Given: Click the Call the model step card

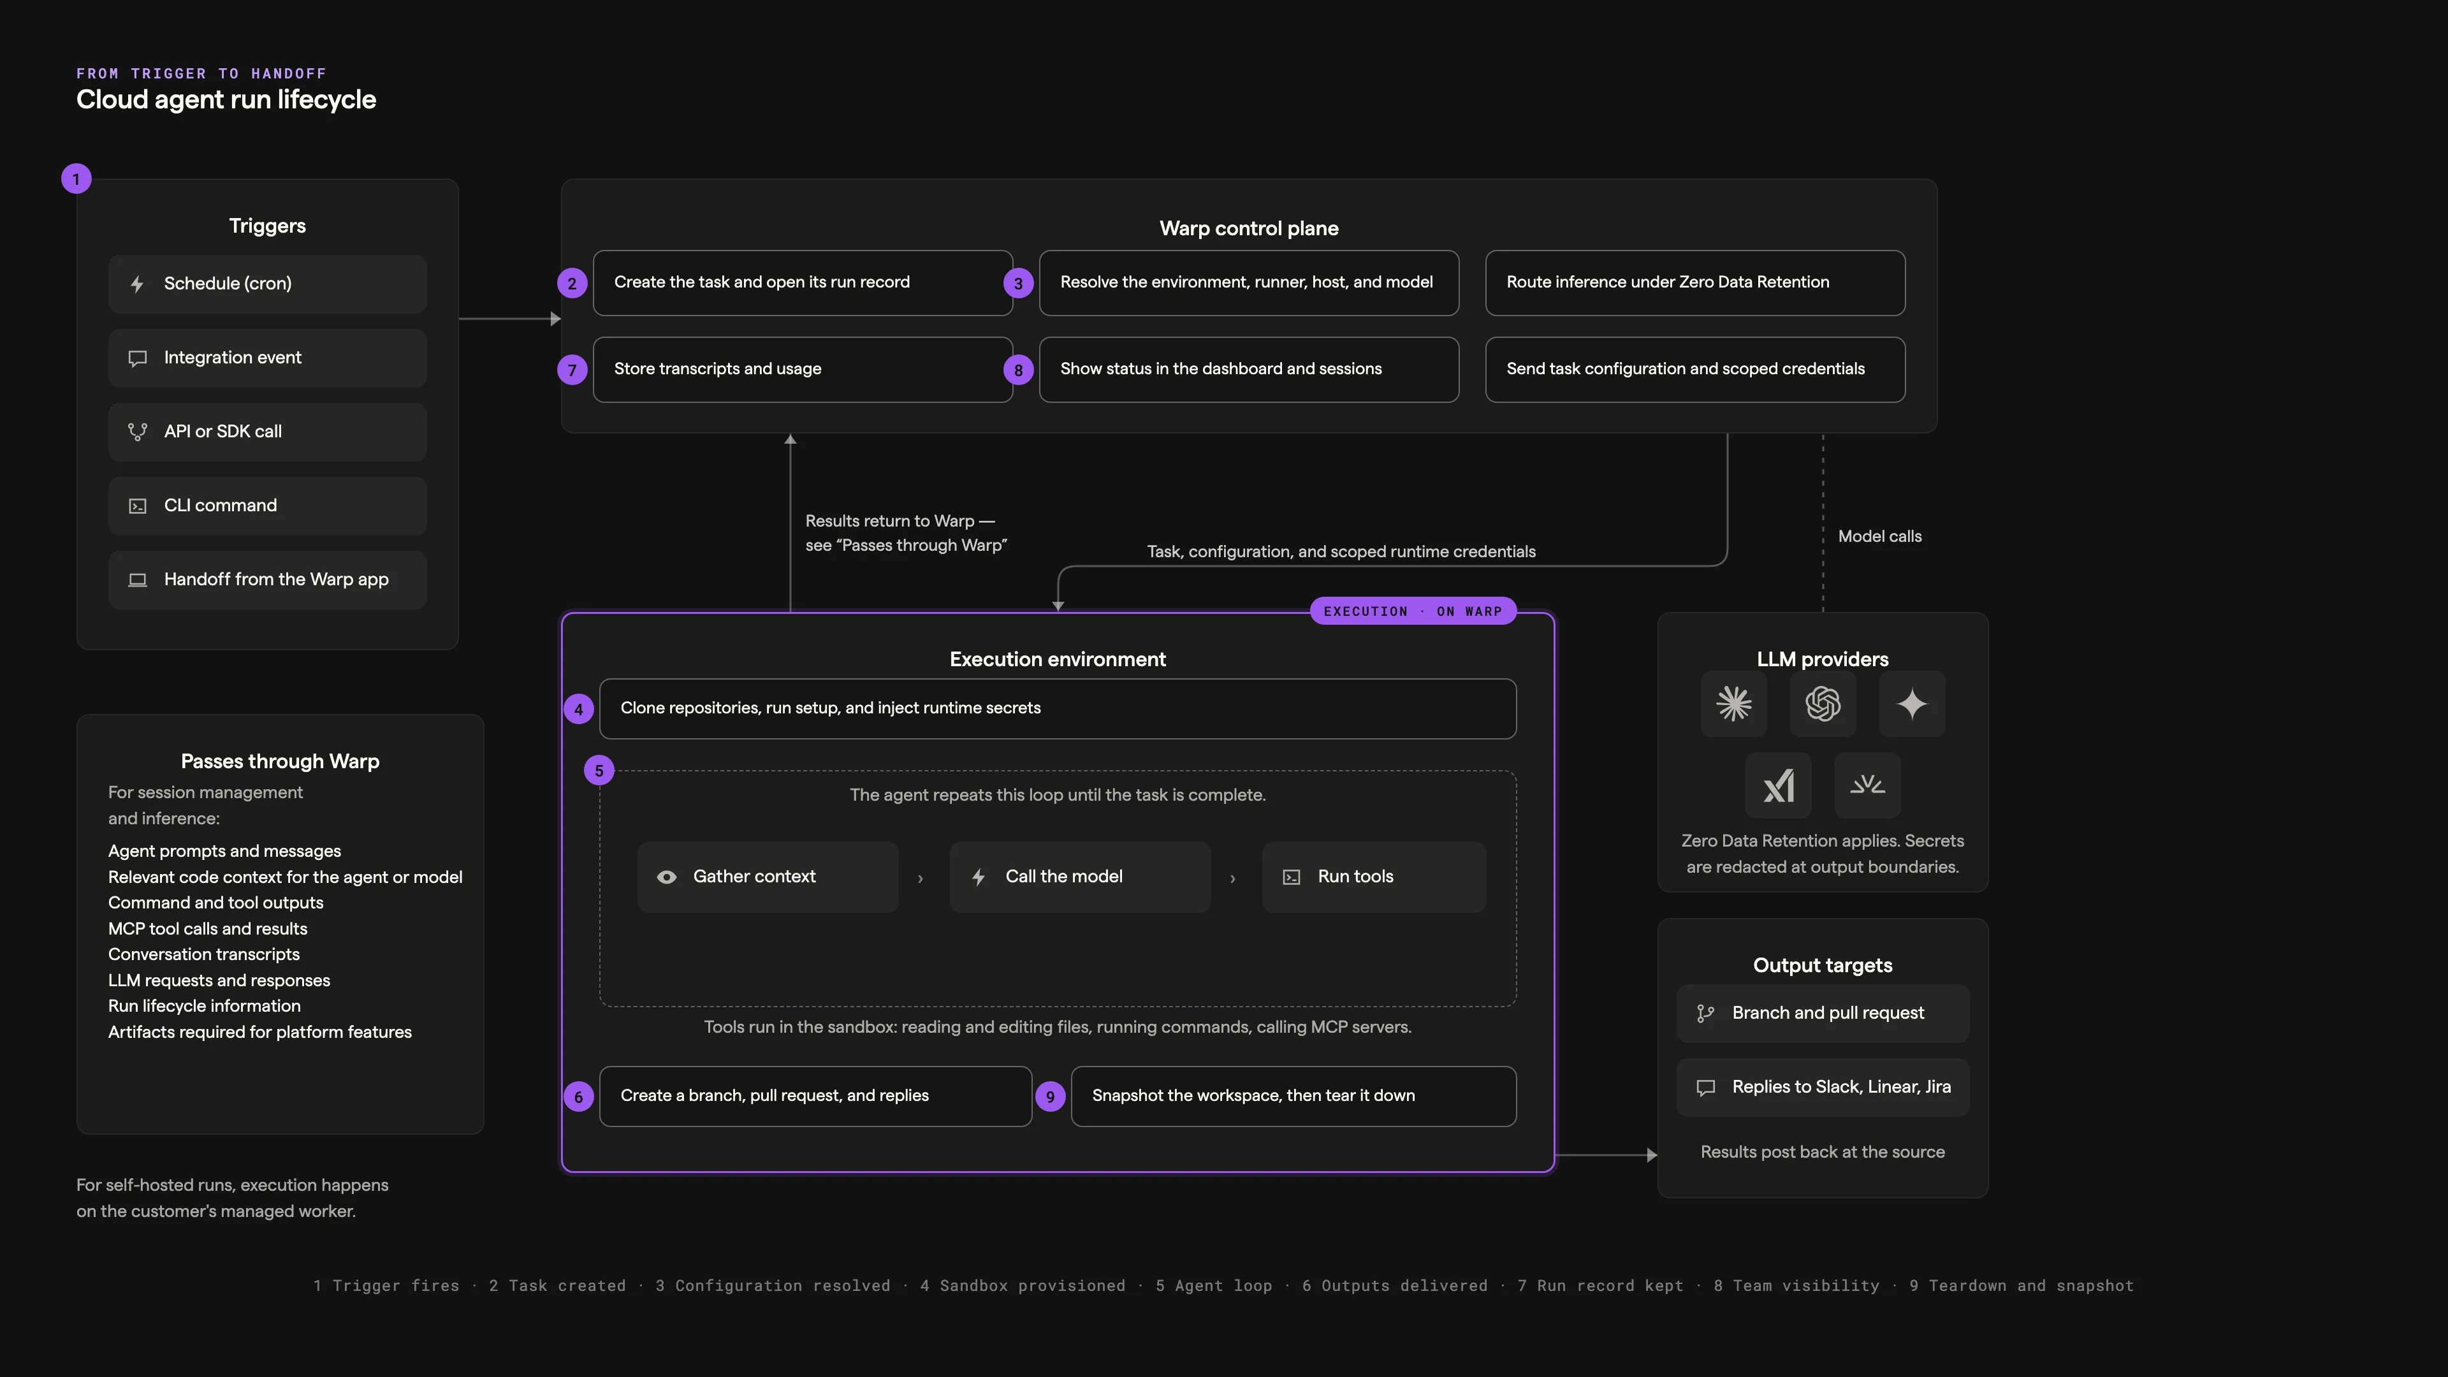Looking at the screenshot, I should click(x=1081, y=877).
